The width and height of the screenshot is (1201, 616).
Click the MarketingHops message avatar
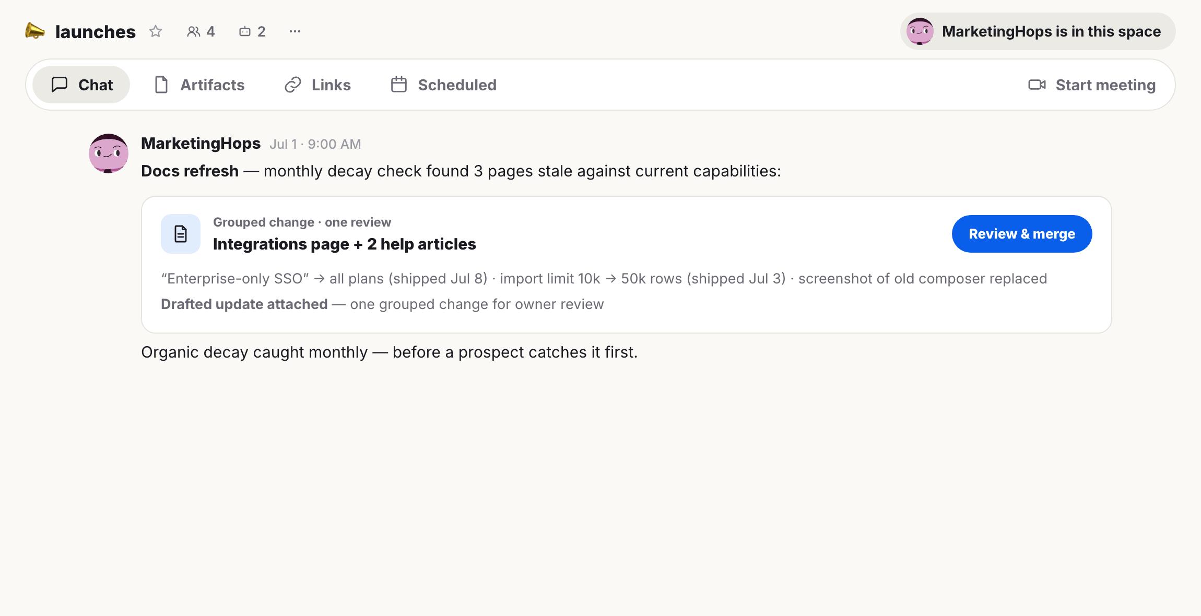pos(109,153)
